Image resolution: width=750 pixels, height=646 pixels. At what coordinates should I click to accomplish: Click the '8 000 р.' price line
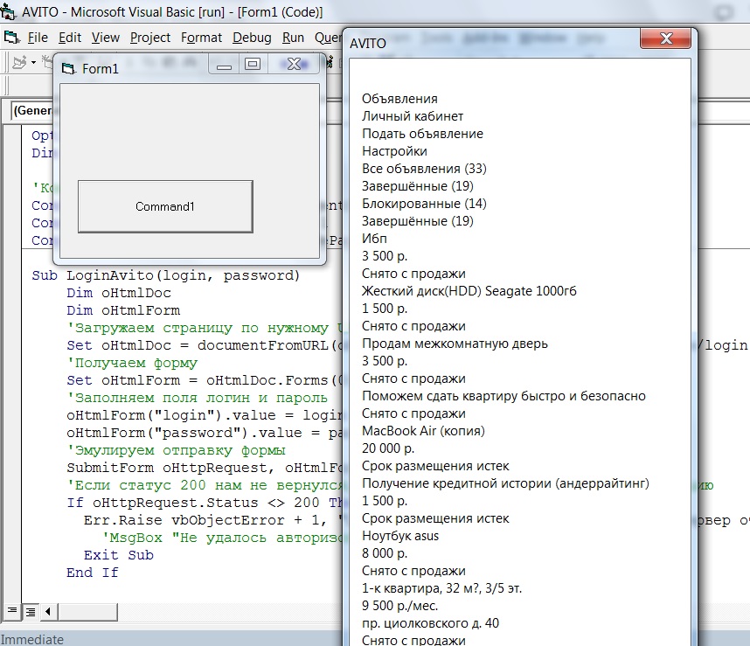click(385, 553)
